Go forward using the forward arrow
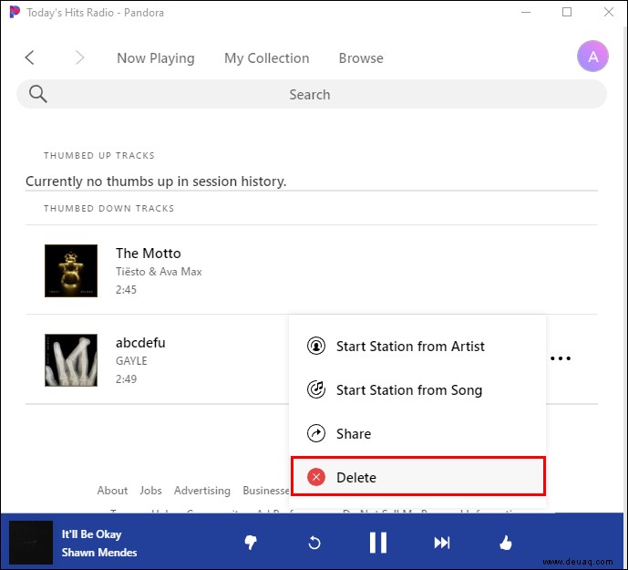 (79, 57)
